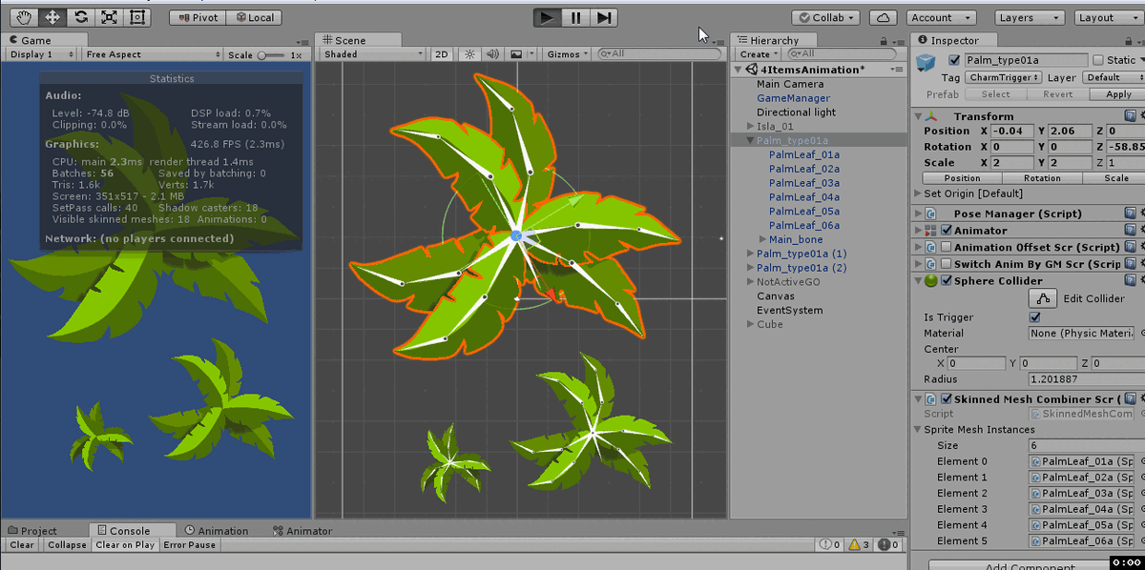Click the Play button
The image size is (1145, 570).
tap(547, 17)
